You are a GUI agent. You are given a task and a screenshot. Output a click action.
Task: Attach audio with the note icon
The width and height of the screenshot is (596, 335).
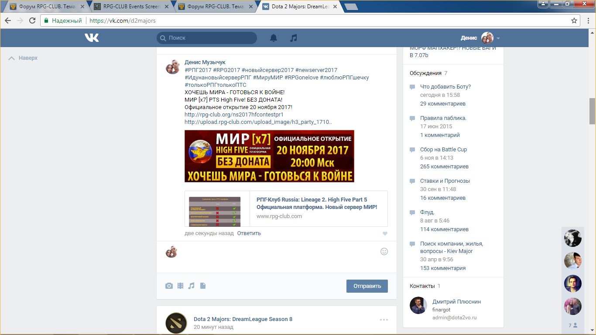(191, 286)
